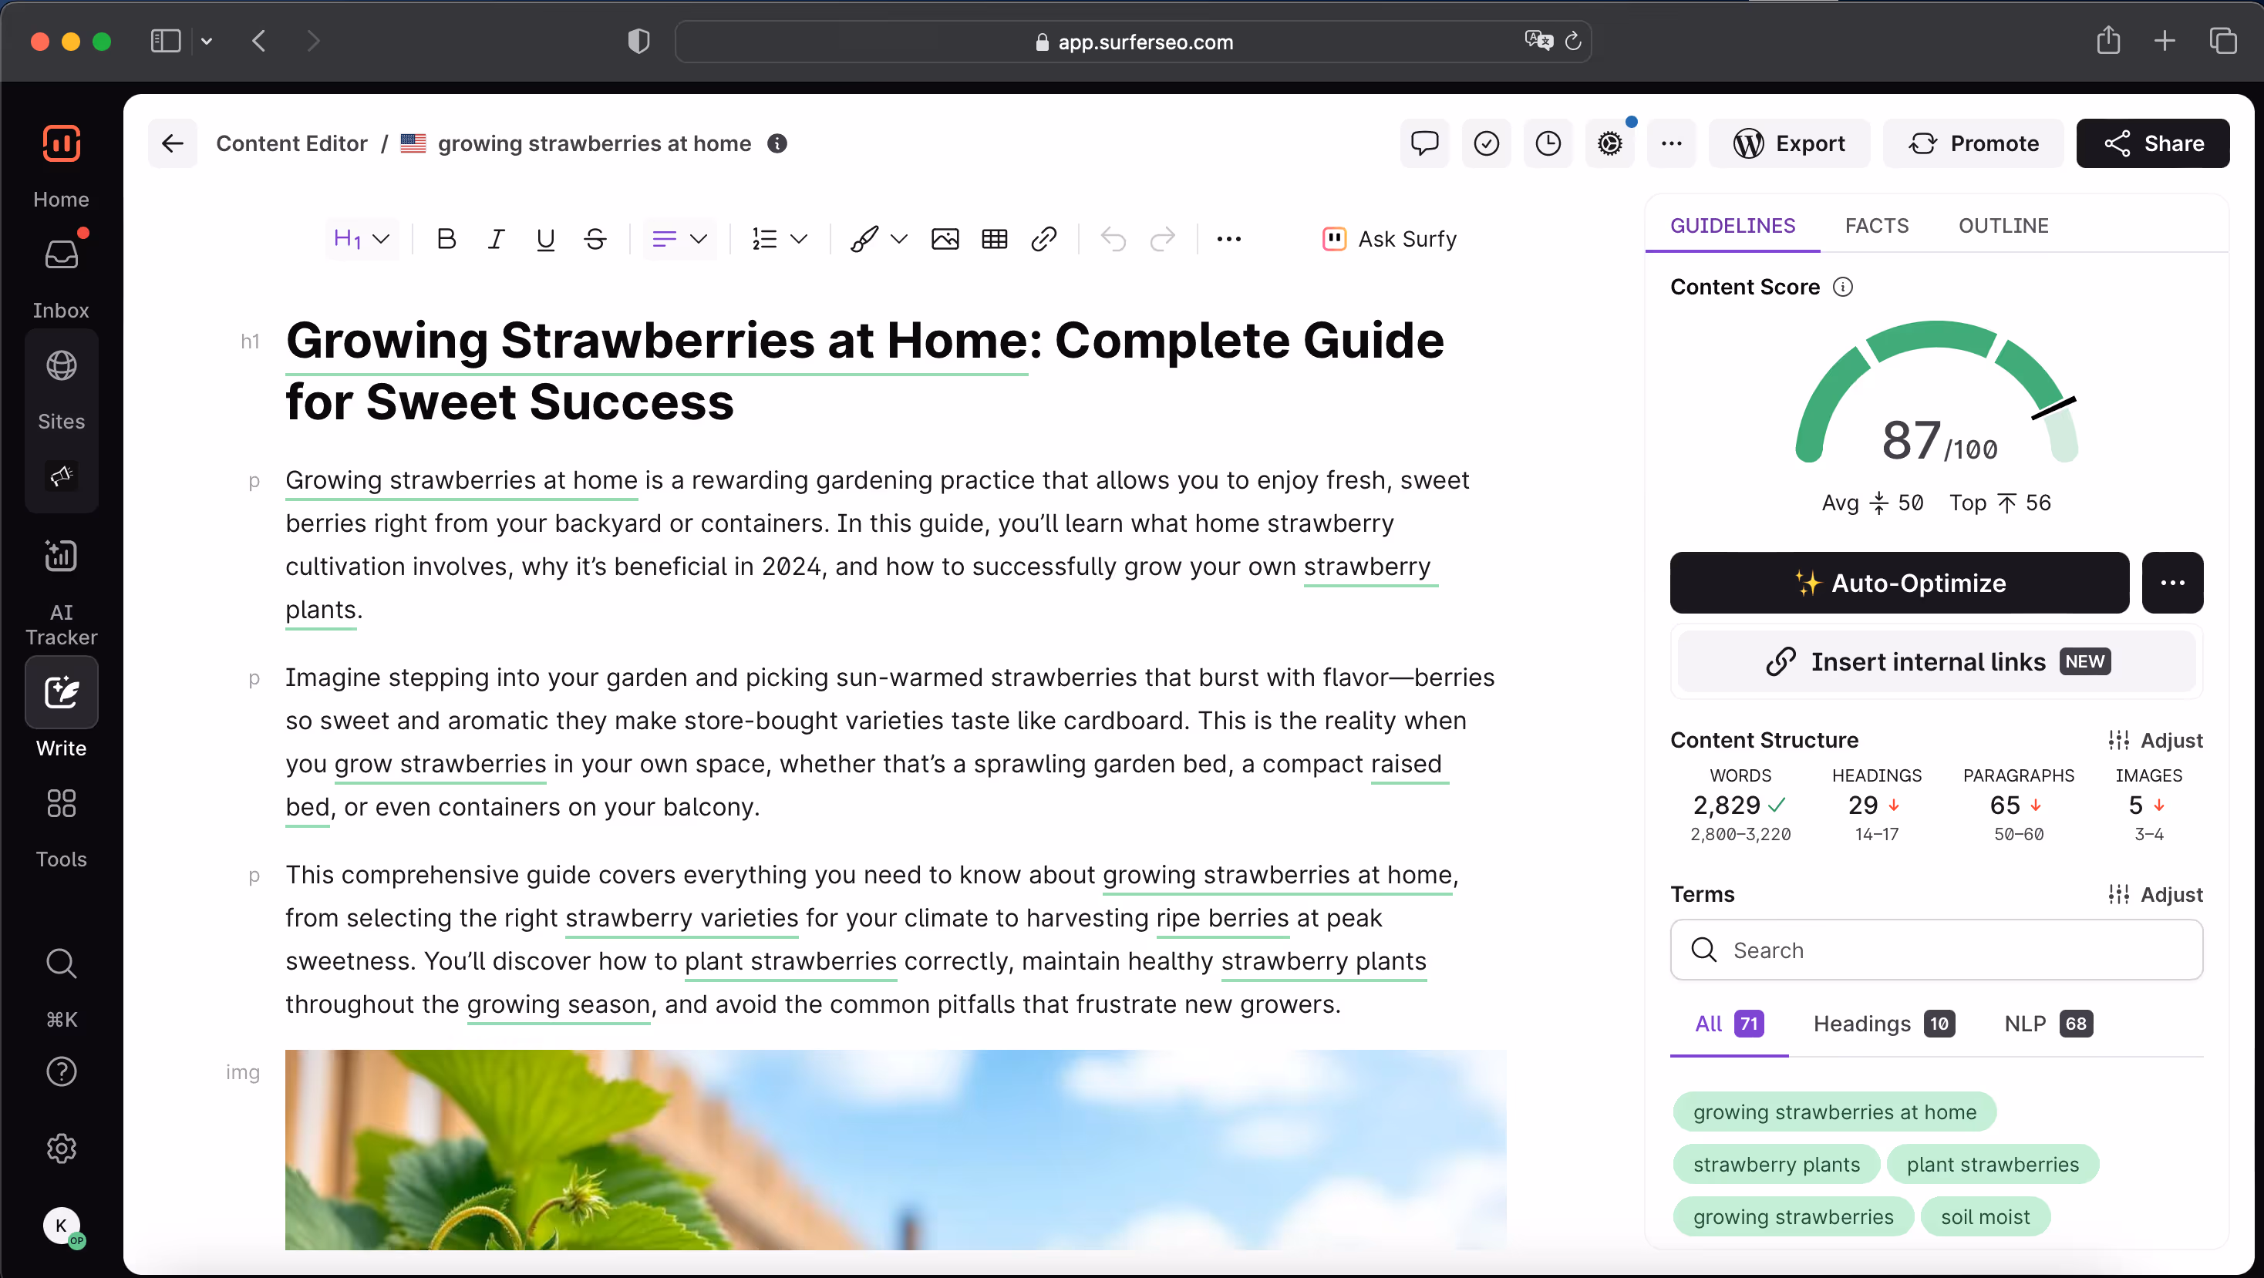This screenshot has width=2264, height=1278.
Task: Toggle underline formatting
Action: [545, 239]
